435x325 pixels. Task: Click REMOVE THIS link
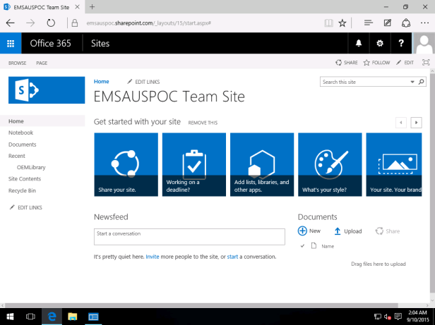click(x=203, y=123)
